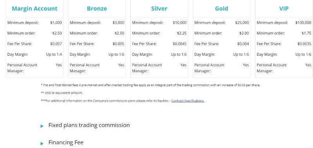Image resolution: width=313 pixels, height=148 pixels.
Task: Select the VIP plan heading
Action: [x=284, y=9]
